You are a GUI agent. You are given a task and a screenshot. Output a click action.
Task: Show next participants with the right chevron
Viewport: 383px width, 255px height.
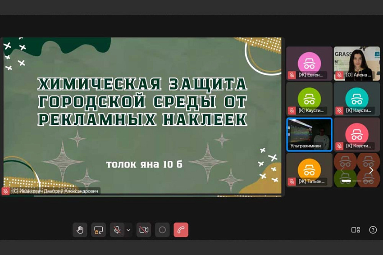[371, 170]
